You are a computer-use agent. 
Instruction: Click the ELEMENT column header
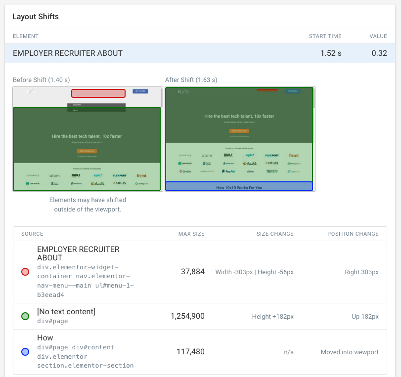26,36
